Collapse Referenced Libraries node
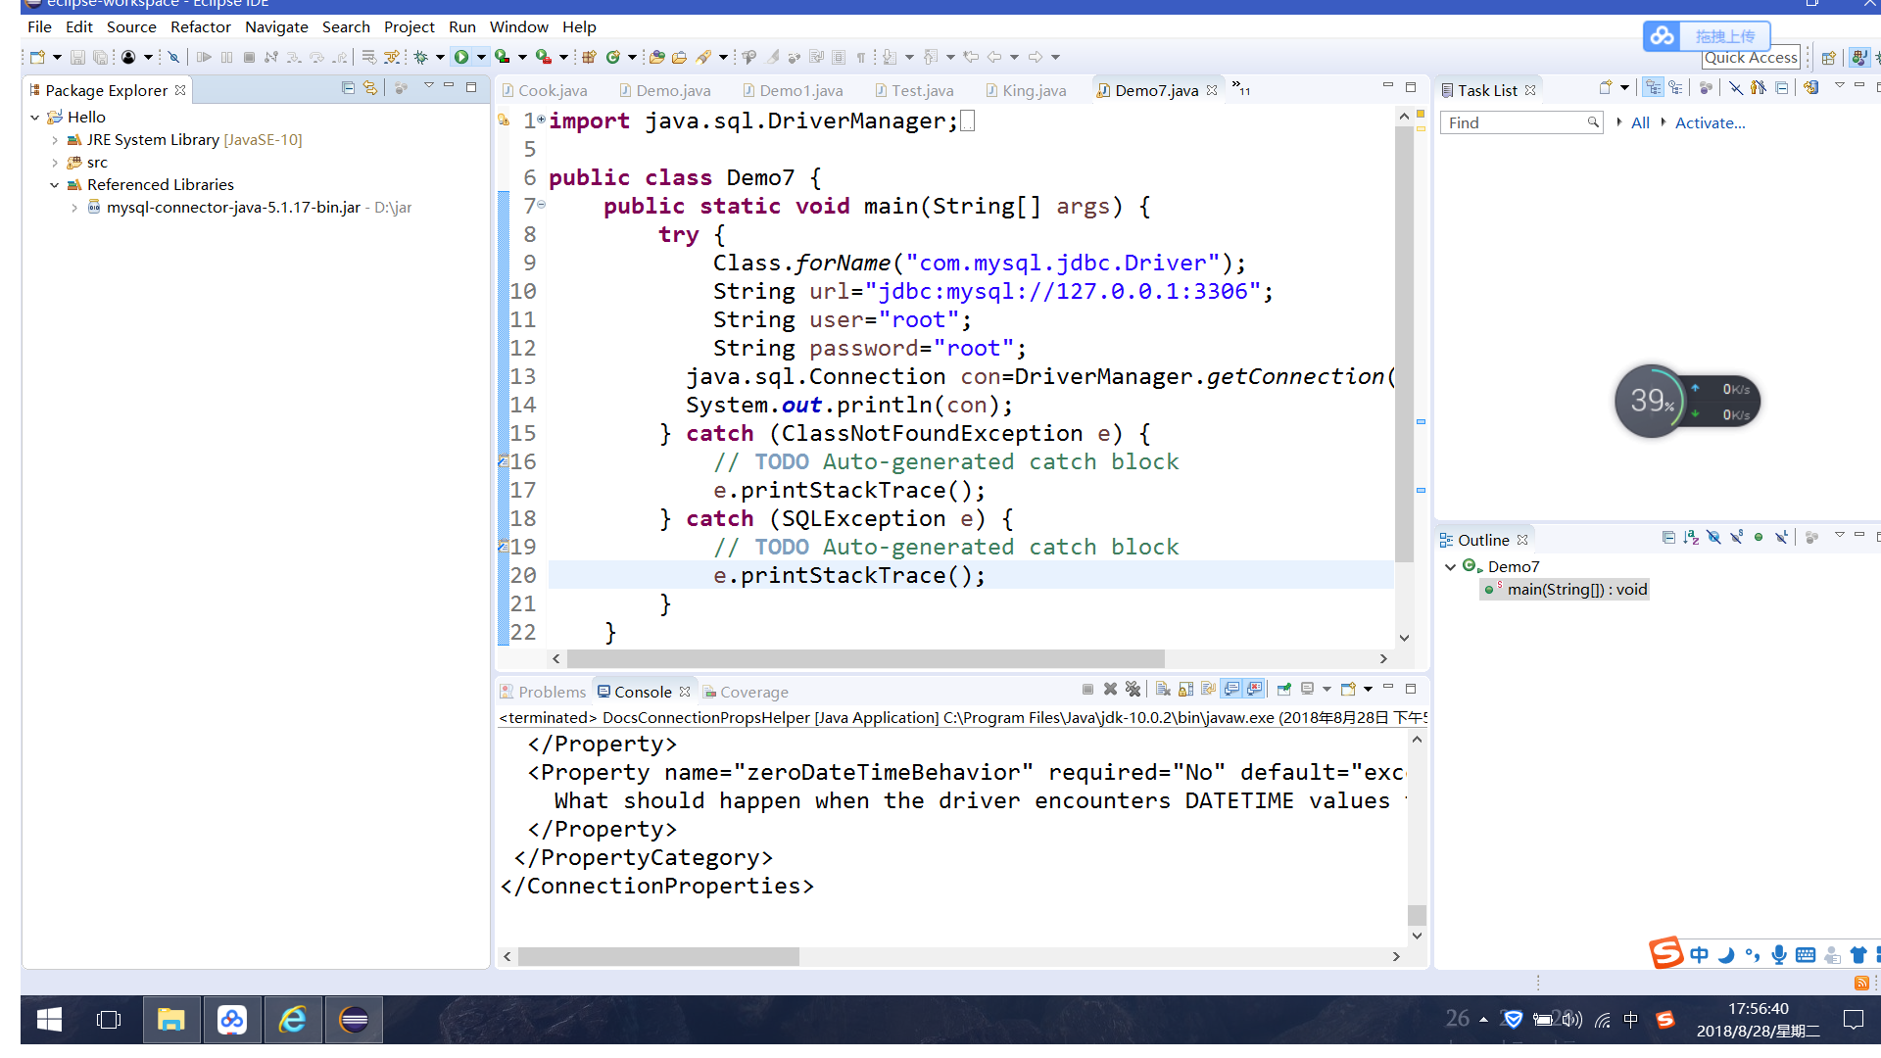1881x1058 pixels. pyautogui.click(x=55, y=185)
